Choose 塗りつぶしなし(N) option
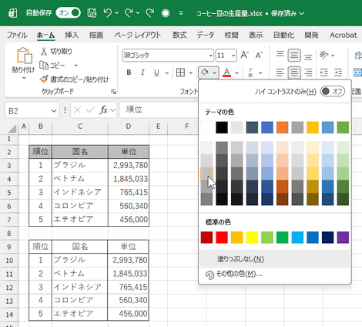Viewport: 362px width, 327px height. 275,259
